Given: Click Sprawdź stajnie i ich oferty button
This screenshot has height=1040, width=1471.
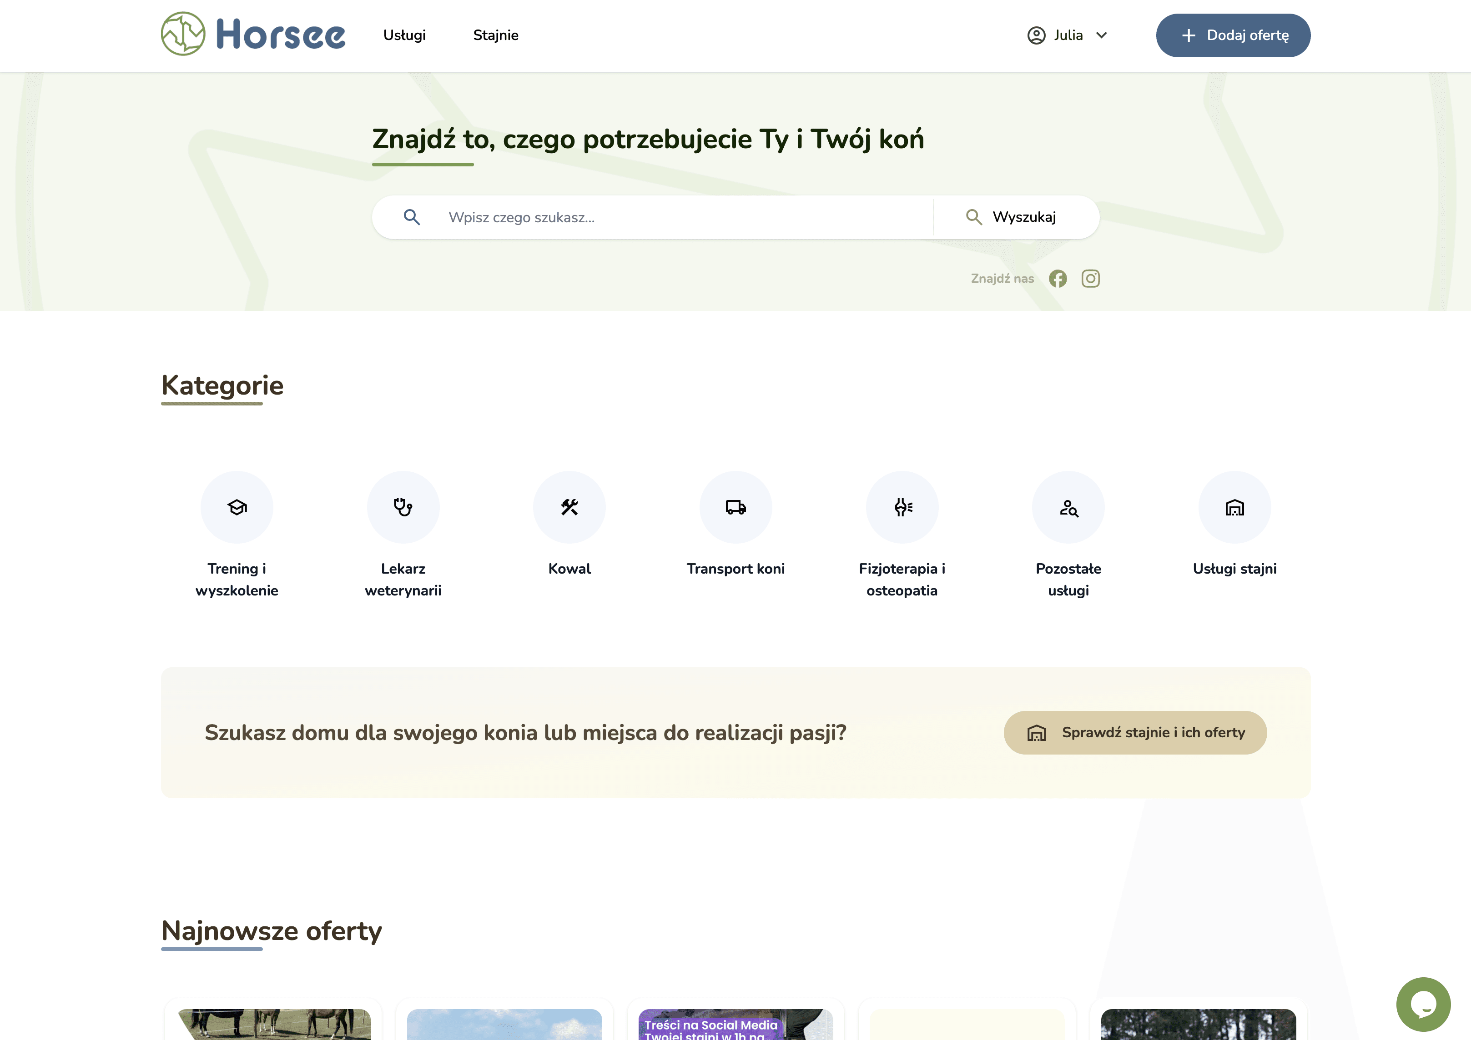Looking at the screenshot, I should 1135,733.
